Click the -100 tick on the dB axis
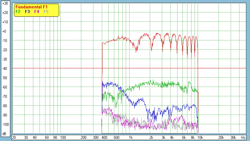The width and height of the screenshot is (250, 141). (x=5, y=125)
